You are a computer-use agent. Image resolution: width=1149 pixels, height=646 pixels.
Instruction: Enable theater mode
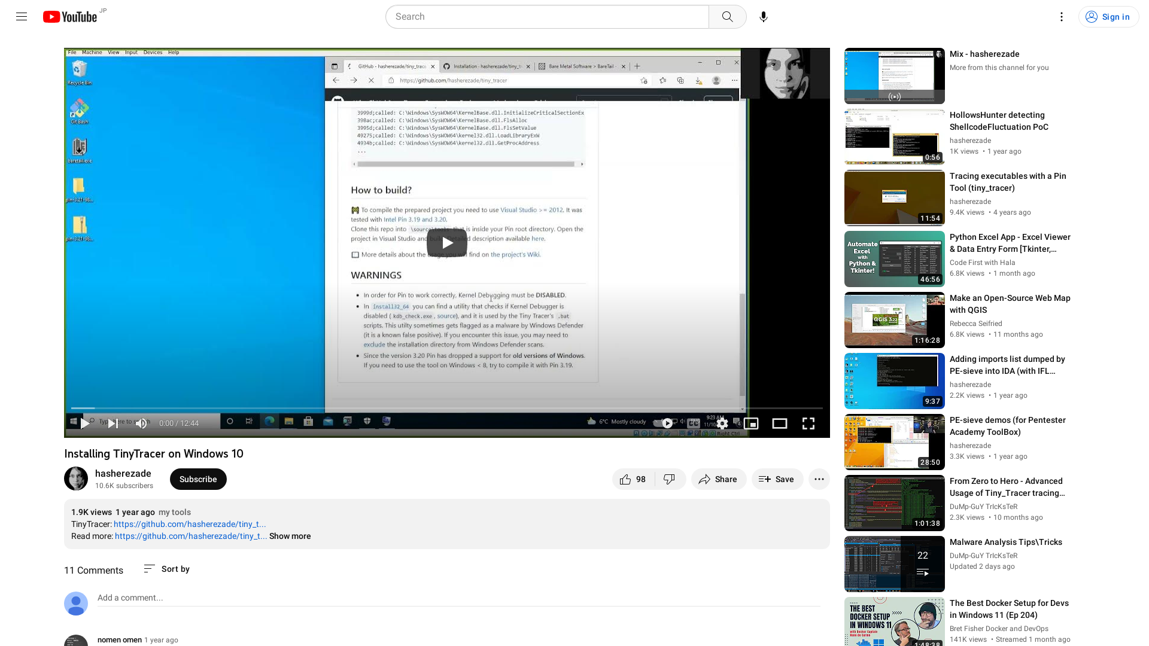tap(780, 423)
